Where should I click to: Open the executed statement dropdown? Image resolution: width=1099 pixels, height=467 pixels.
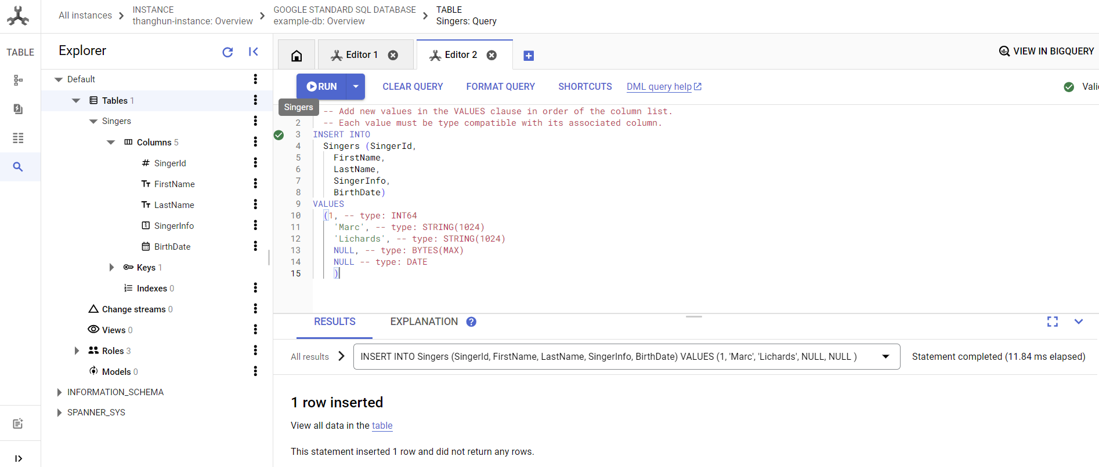click(x=885, y=356)
